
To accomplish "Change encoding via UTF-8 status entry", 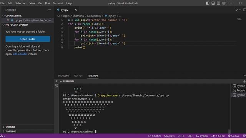I will point(181,136).
